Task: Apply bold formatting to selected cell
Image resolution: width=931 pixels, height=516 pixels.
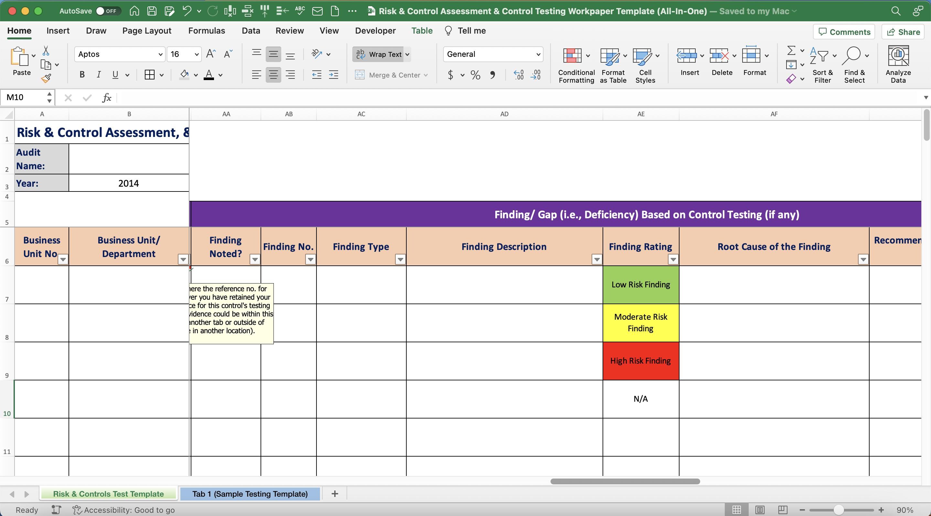Action: 82,75
